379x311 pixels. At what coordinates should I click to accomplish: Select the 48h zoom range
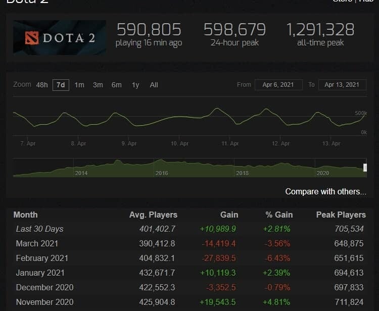pos(42,85)
